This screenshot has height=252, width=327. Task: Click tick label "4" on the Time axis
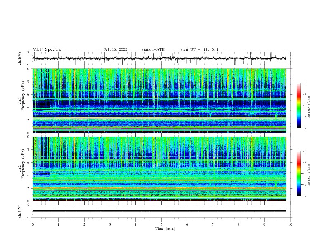(x=135, y=224)
